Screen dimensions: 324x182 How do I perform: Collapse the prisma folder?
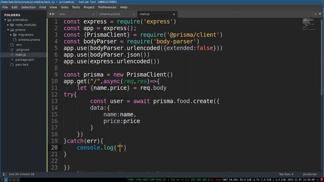pos(8,30)
